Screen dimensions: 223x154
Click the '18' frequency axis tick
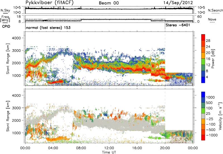[x=18, y=17]
